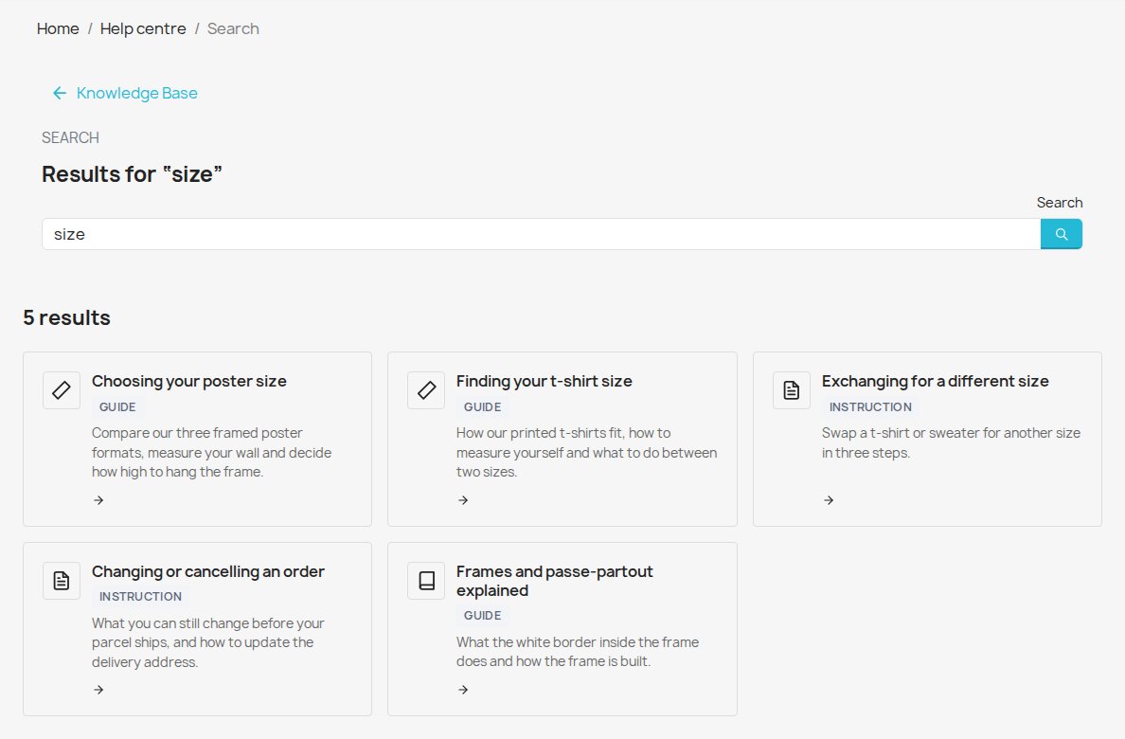Image resolution: width=1125 pixels, height=739 pixels.
Task: Open Help centre breadcrumb
Action: 143,28
